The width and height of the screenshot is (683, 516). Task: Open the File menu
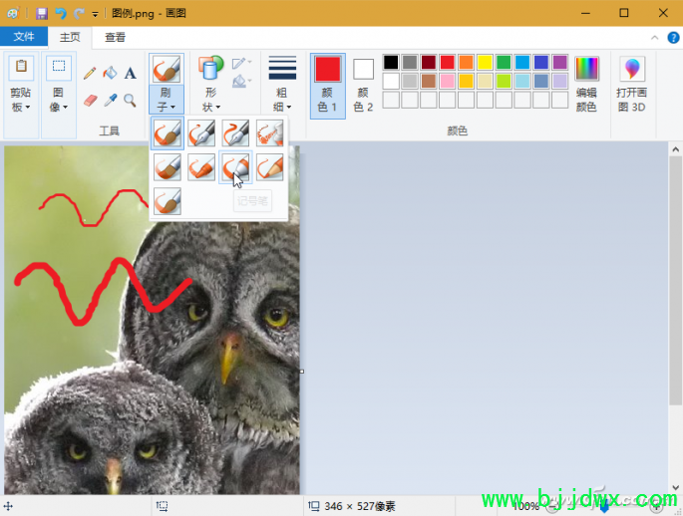pos(24,37)
